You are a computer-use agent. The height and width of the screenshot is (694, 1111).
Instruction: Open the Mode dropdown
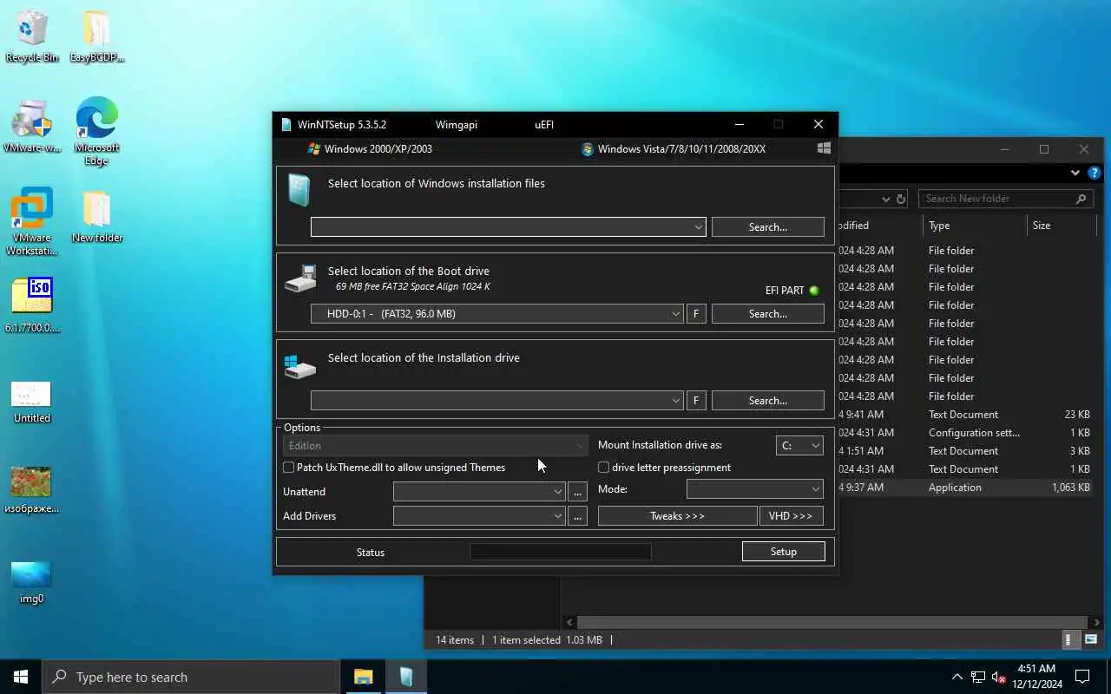point(754,489)
